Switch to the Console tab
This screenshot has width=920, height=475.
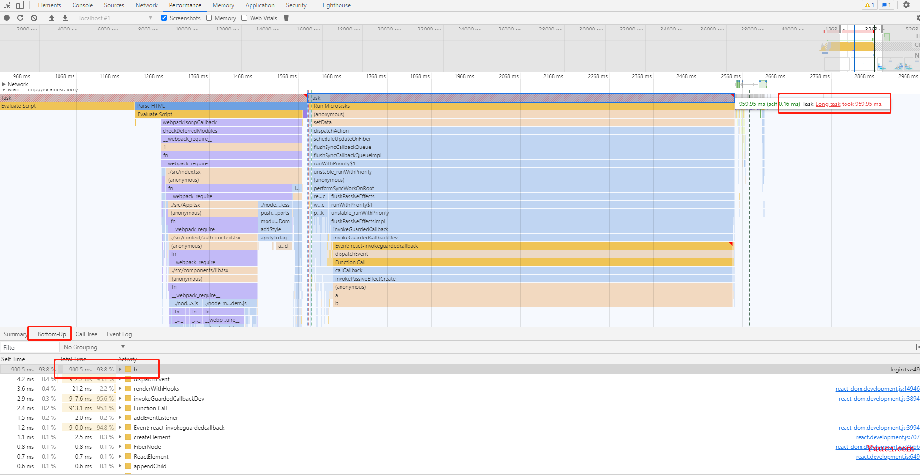click(x=83, y=5)
